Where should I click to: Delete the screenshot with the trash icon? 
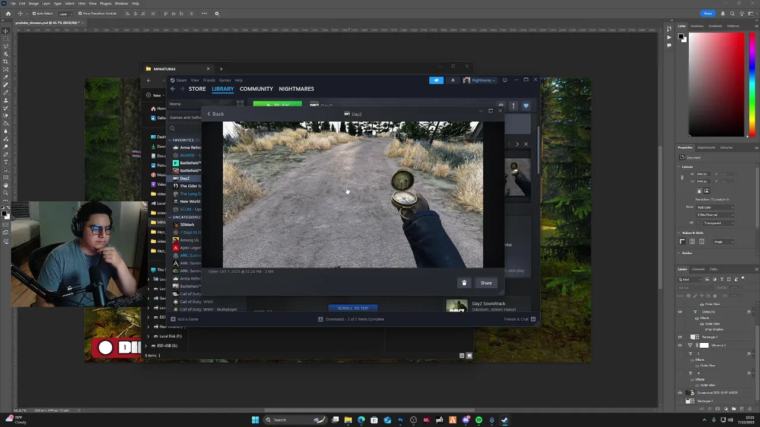pyautogui.click(x=464, y=283)
